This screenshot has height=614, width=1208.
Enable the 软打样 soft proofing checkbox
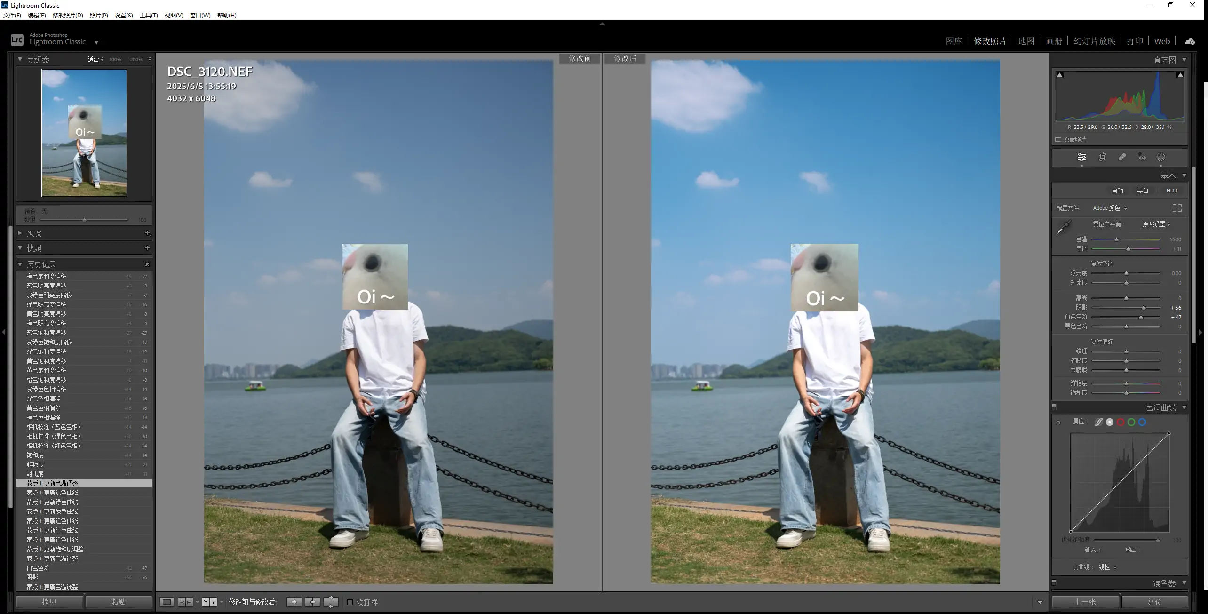(350, 602)
